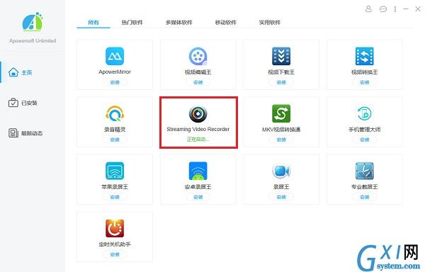Click the Streaming Video Recorder label
Image resolution: width=425 pixels, height=272 pixels.
198,129
